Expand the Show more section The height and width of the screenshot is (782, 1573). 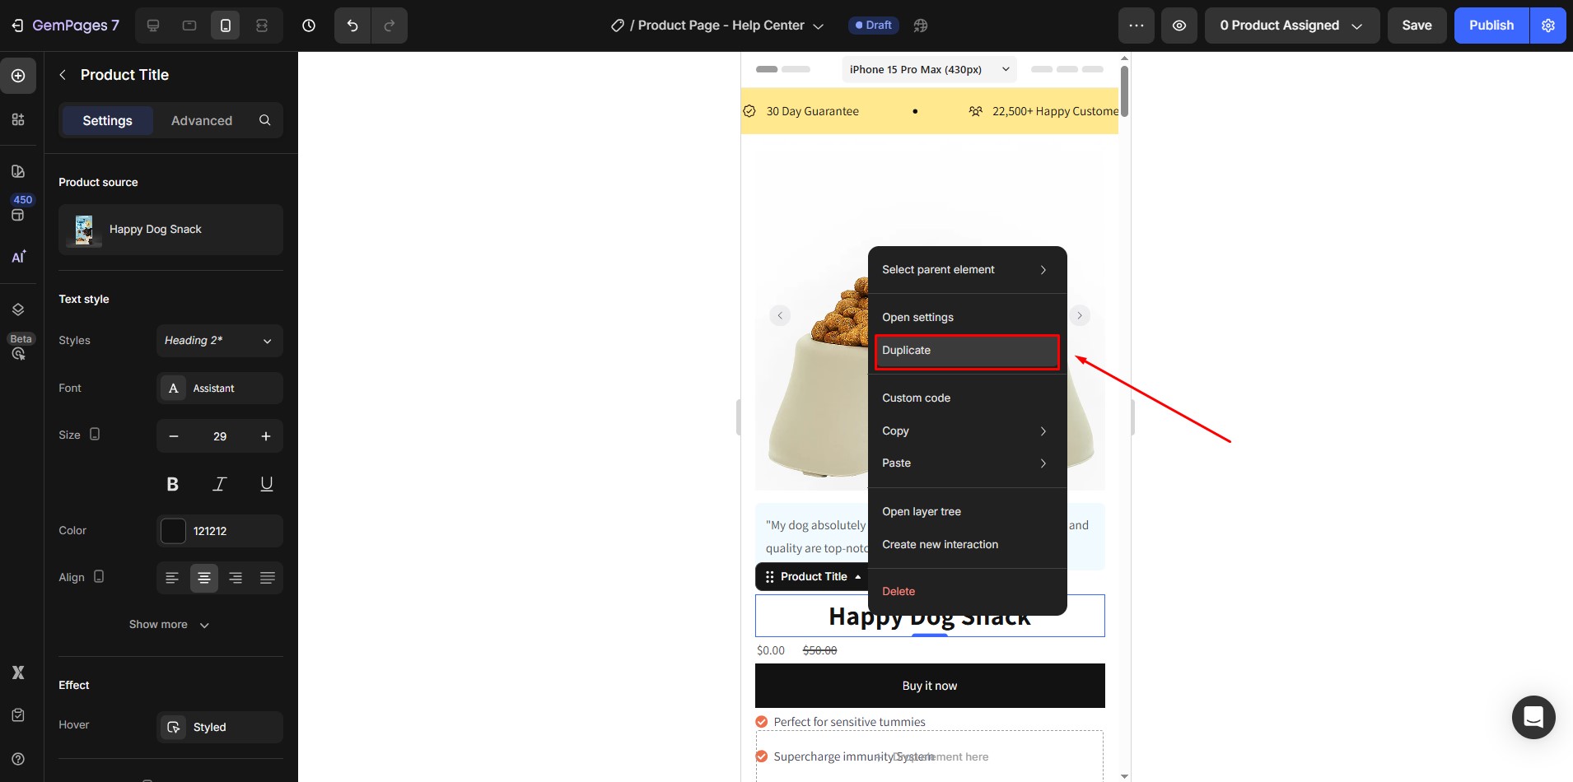[x=169, y=624]
